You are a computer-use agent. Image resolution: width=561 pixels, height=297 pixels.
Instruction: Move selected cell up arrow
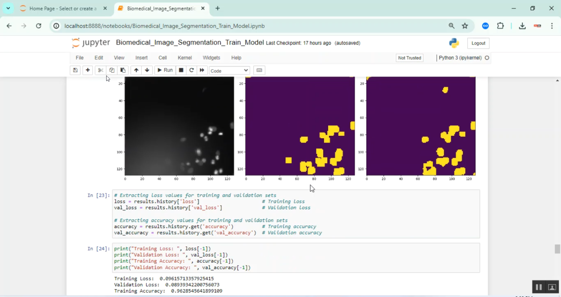pos(136,70)
